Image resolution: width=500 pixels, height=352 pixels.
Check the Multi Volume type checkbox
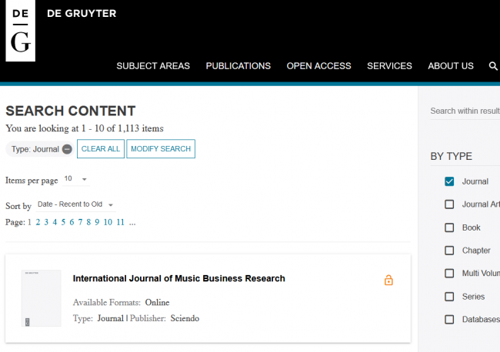pyautogui.click(x=449, y=274)
